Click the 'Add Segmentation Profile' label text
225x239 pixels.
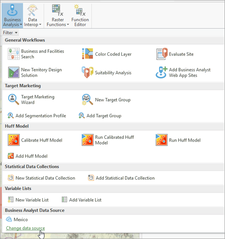pos(41,116)
